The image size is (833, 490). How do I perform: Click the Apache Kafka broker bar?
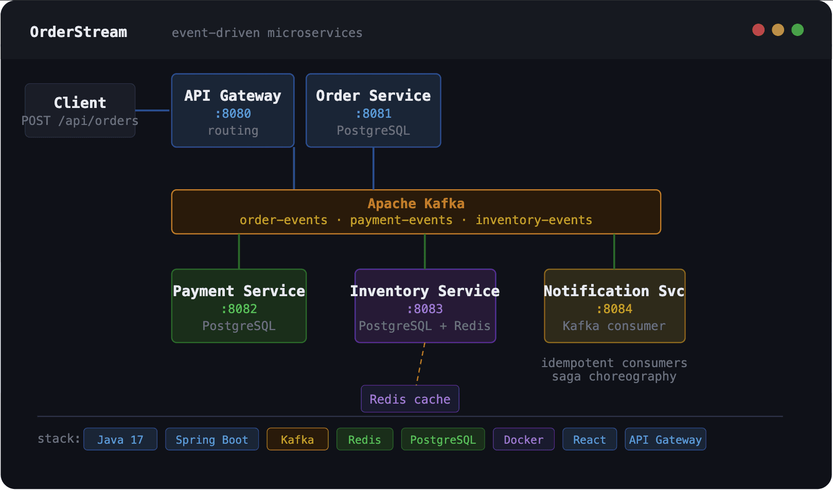[416, 211]
